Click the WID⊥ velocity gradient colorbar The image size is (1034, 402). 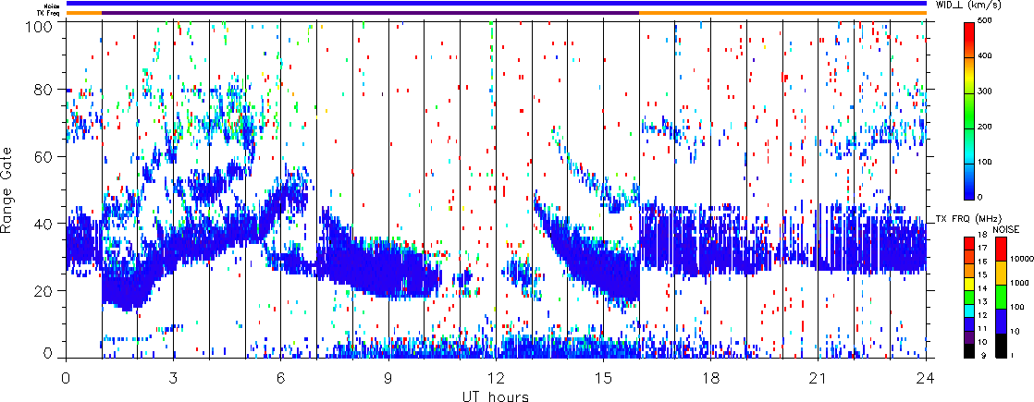971,110
